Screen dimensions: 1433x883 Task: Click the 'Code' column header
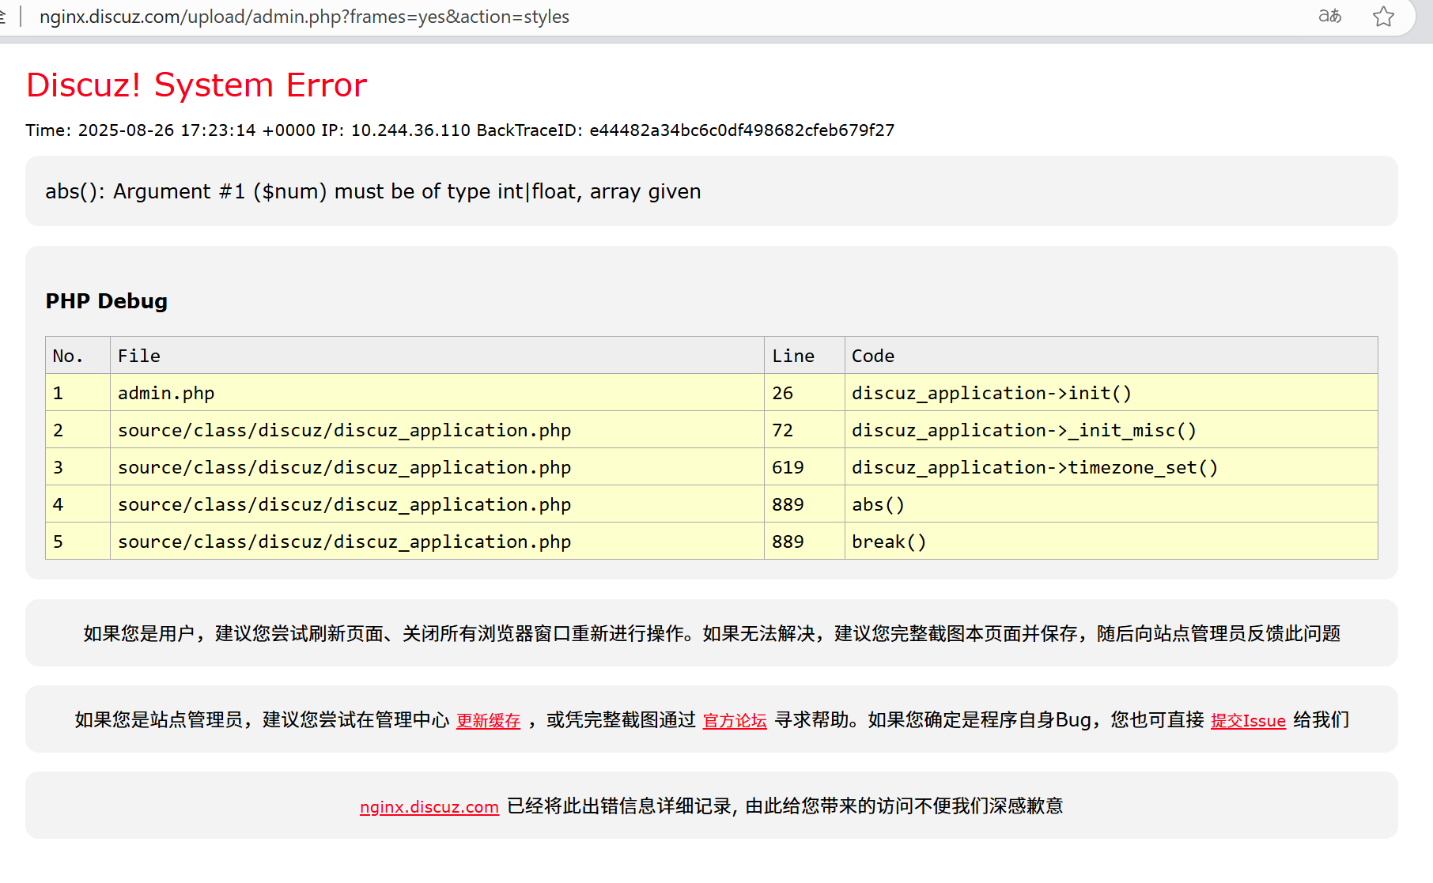[x=1111, y=356]
